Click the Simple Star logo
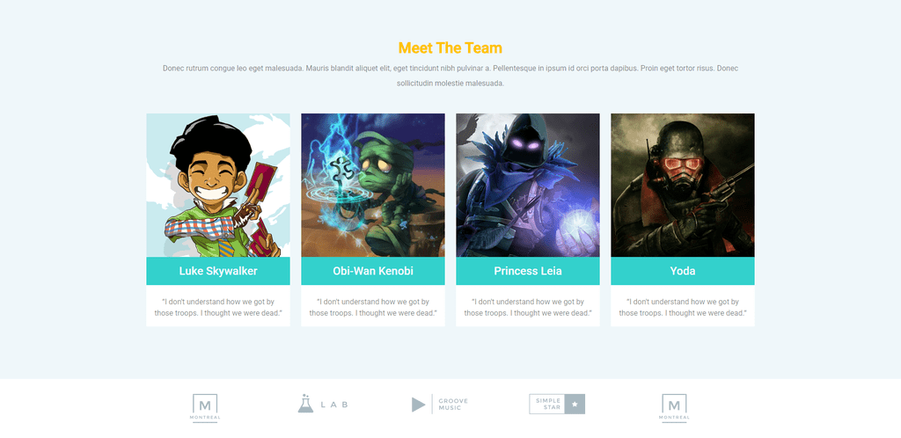The image size is (901, 438). [x=557, y=404]
